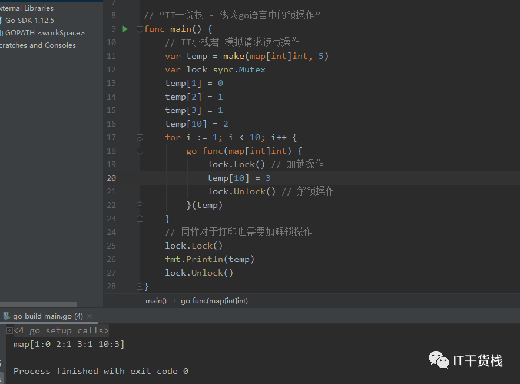Run main function via green gutter arrow
The image size is (520, 384).
125,29
